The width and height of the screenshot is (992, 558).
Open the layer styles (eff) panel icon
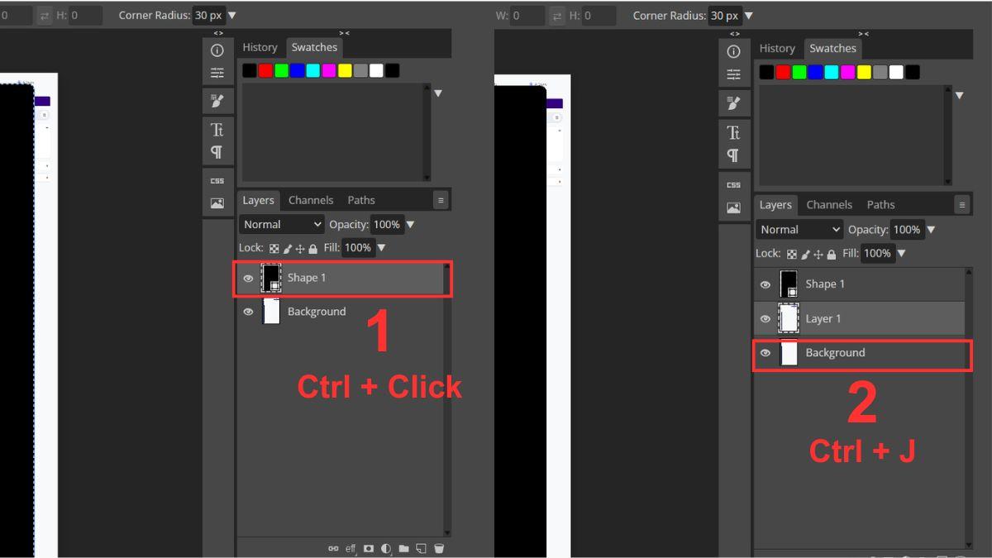(x=350, y=548)
